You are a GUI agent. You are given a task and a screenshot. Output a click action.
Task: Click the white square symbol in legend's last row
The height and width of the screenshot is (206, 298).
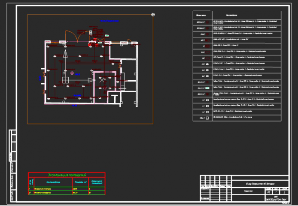coord(207,118)
